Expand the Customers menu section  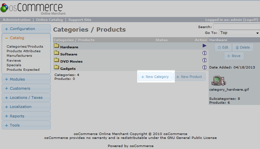26,88
